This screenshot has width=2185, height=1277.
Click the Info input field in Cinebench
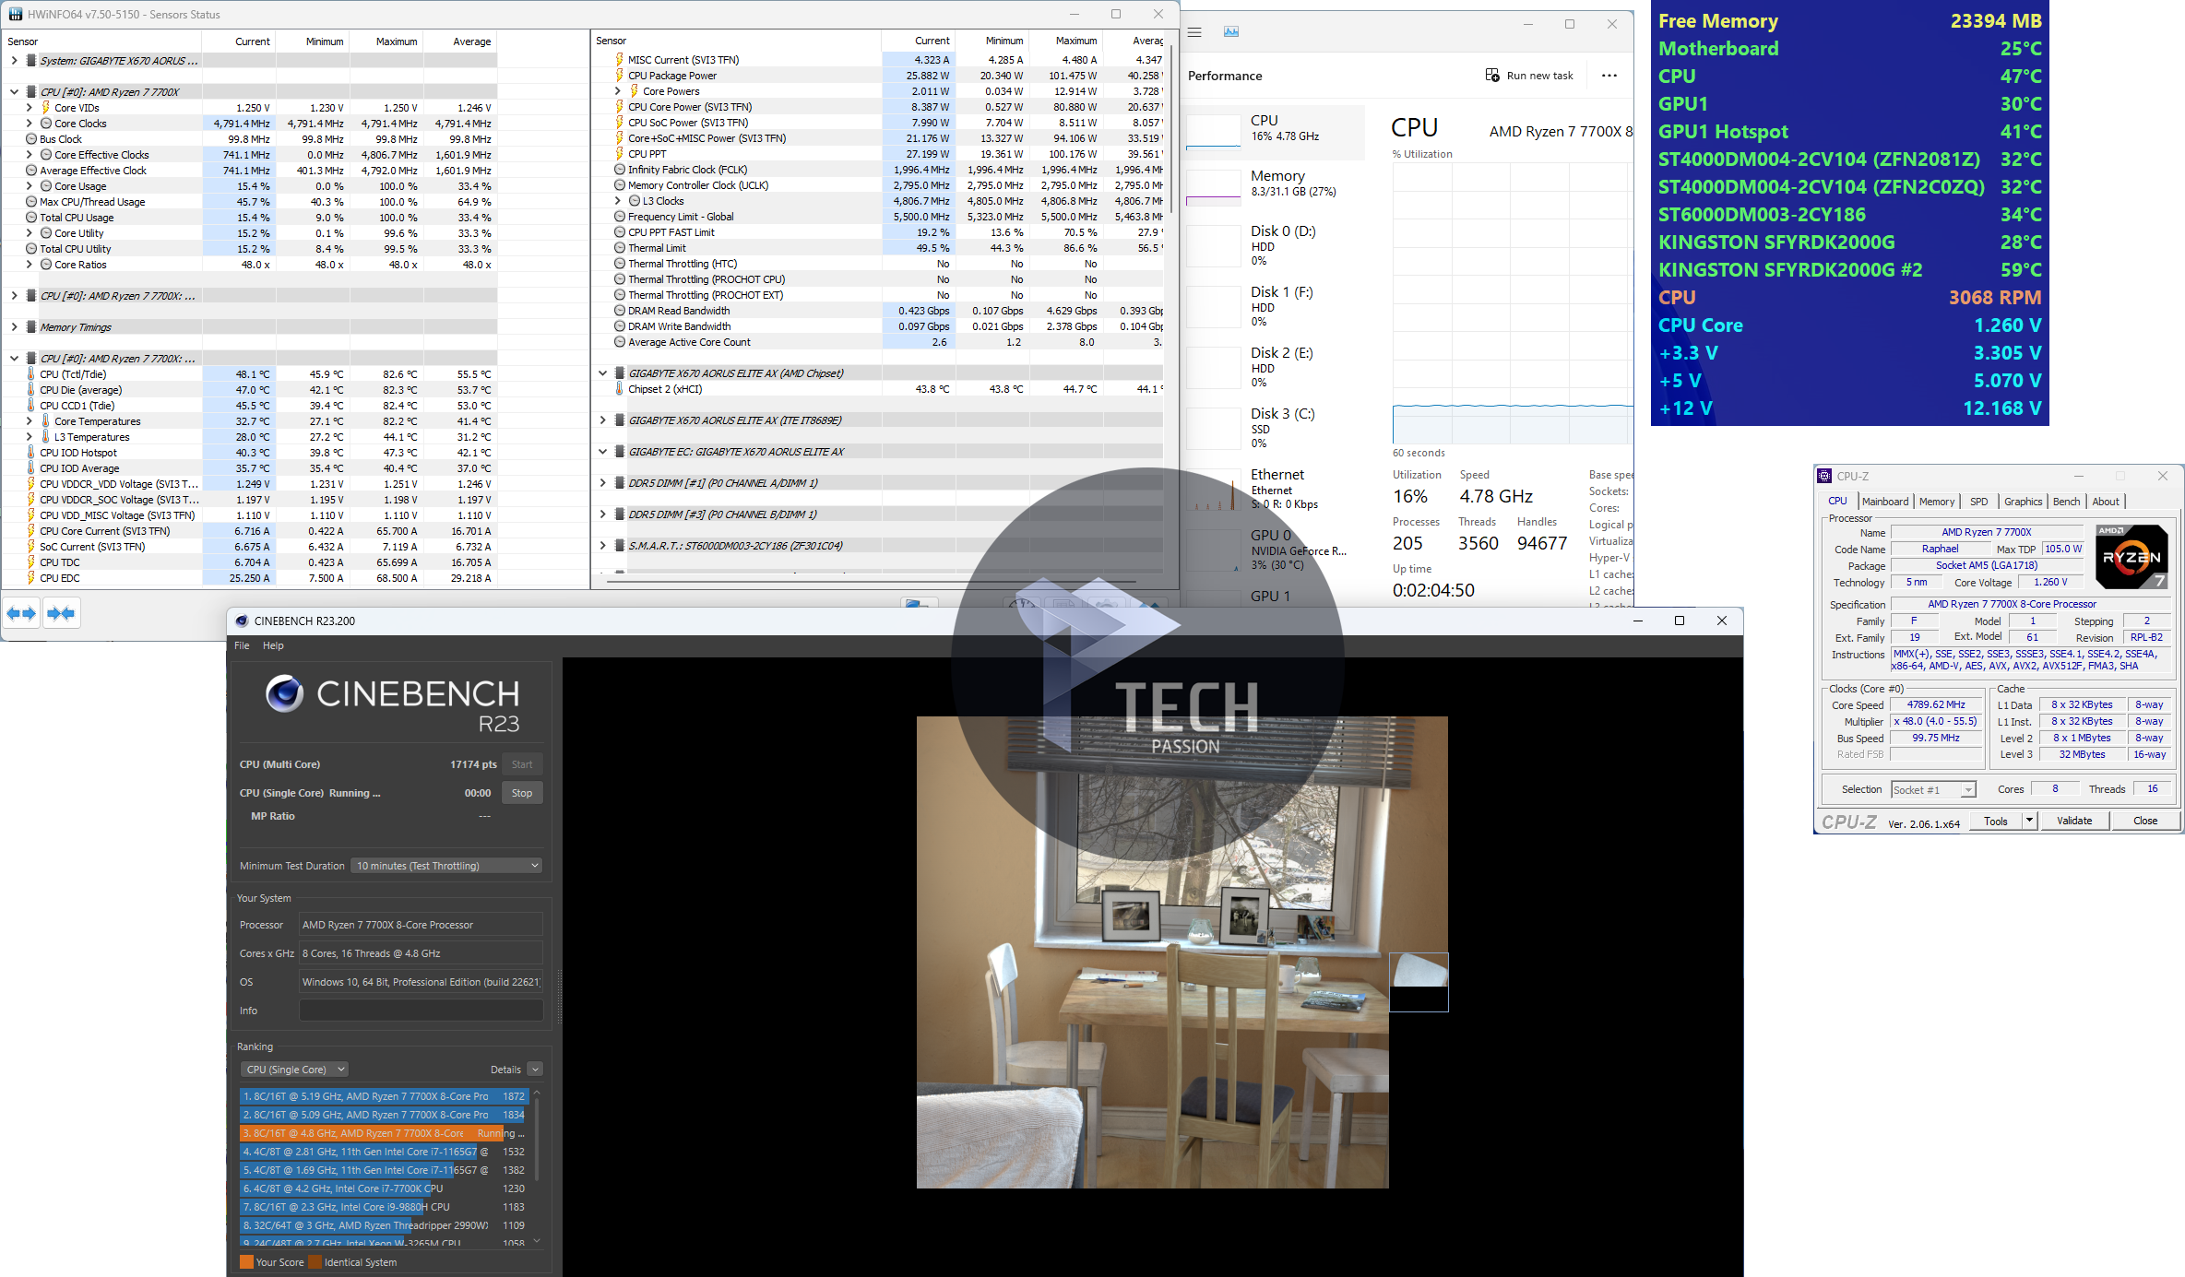point(421,1011)
